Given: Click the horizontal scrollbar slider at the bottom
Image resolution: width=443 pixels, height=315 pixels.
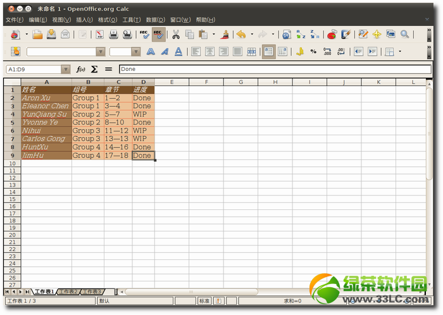Looking at the screenshot, I should click(x=191, y=292).
